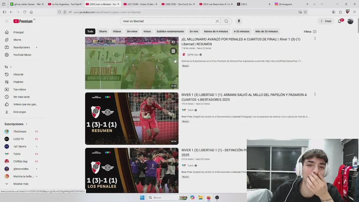
Task: Open File Explorer from the taskbar
Action: pos(201,198)
